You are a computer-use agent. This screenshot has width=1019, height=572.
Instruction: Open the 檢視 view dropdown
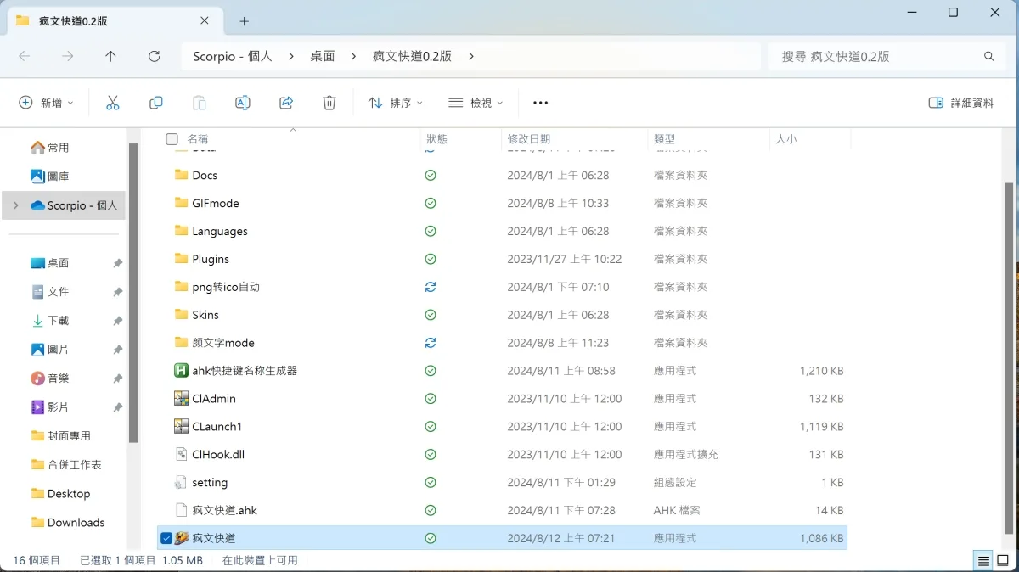(476, 103)
